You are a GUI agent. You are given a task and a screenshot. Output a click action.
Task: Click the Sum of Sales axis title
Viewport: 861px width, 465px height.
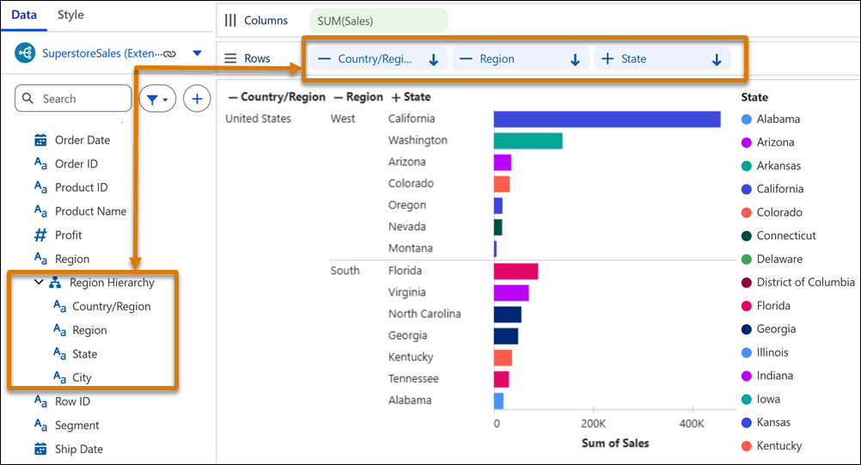tap(615, 443)
